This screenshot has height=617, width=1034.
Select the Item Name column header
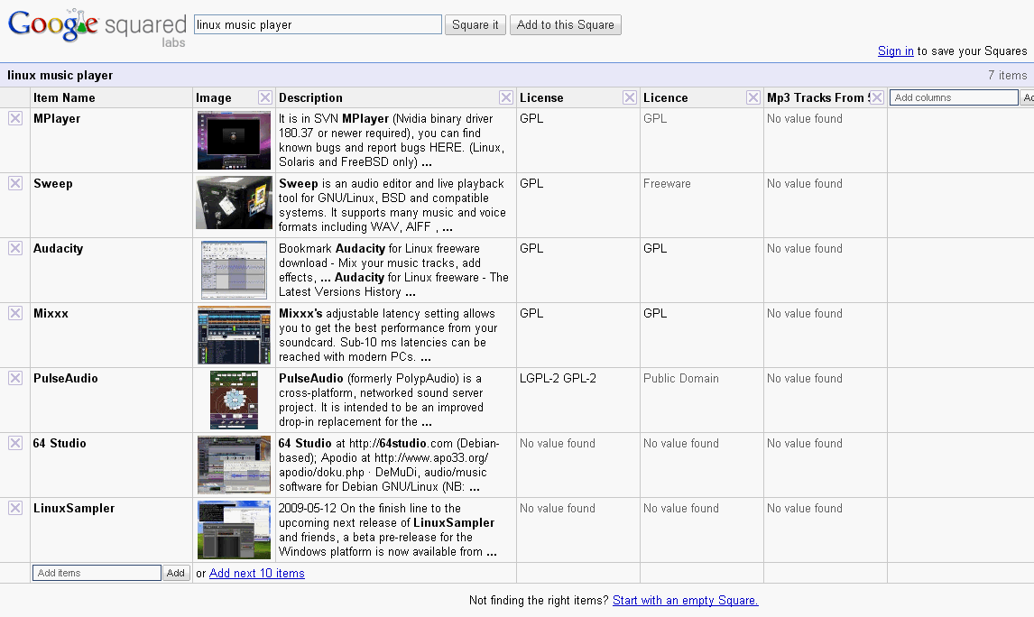point(64,97)
